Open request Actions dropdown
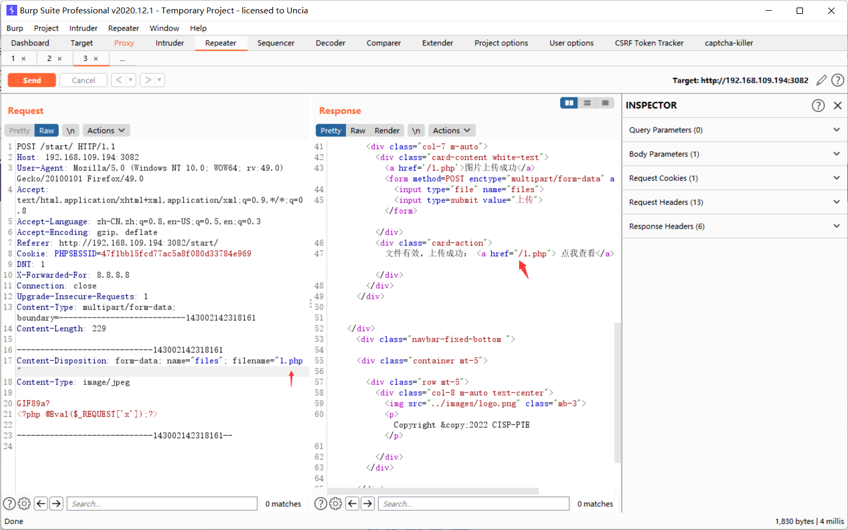This screenshot has height=530, width=848. pos(106,131)
